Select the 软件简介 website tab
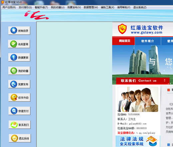The height and width of the screenshot is (147, 173). [148, 41]
